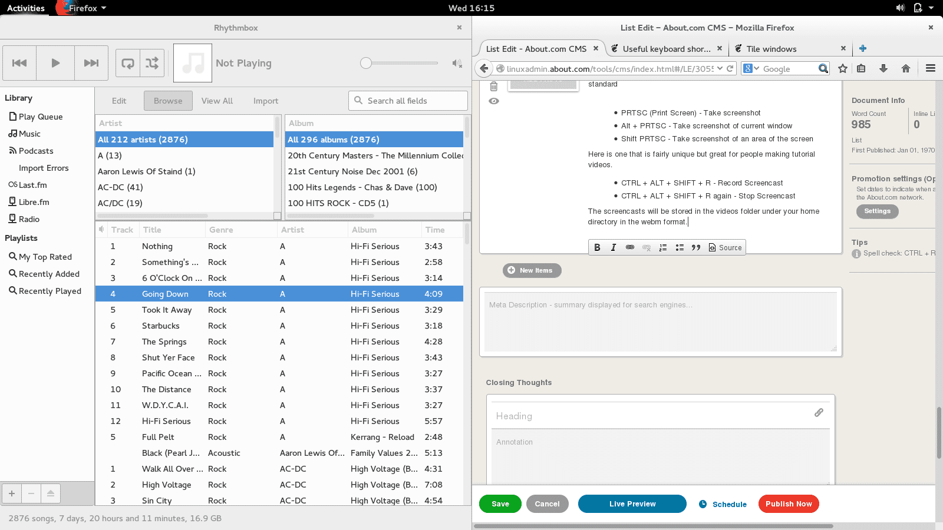Select Music in the Library sidebar
This screenshot has height=530, width=943.
pyautogui.click(x=29, y=134)
